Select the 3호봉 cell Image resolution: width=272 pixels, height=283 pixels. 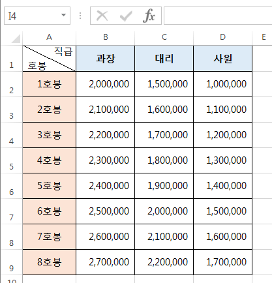[x=50, y=135]
